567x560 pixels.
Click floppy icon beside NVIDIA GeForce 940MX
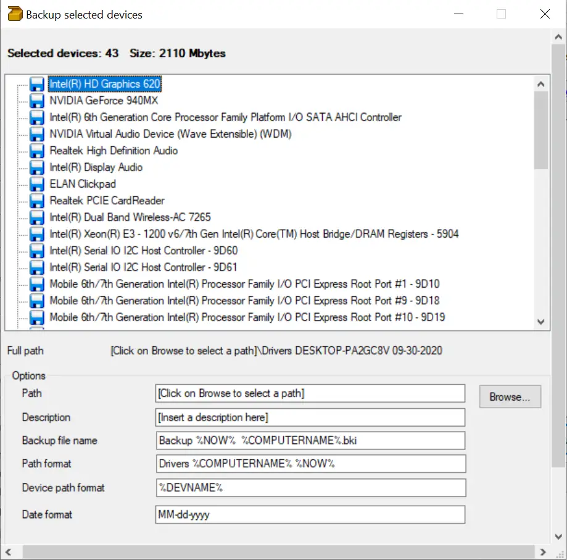pos(36,101)
